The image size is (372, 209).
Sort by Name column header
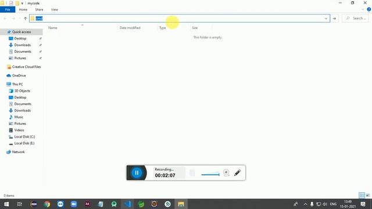53,28
